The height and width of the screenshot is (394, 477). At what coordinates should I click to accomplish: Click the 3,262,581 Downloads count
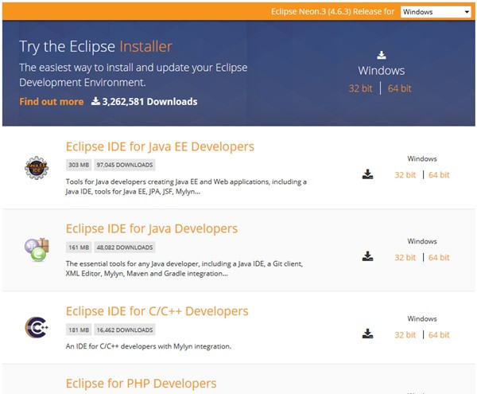149,101
